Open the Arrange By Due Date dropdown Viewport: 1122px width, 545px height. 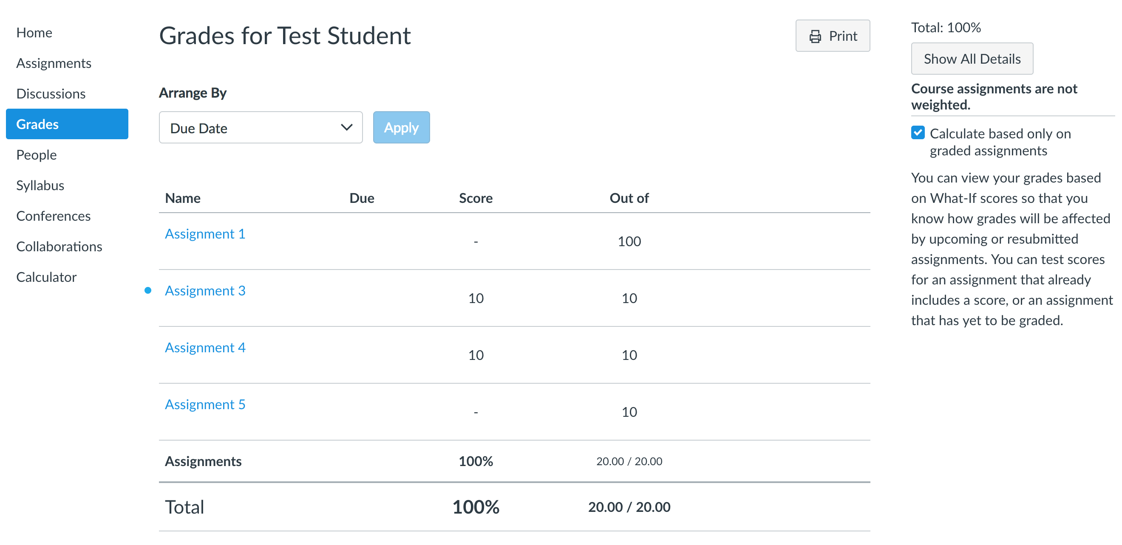tap(261, 127)
